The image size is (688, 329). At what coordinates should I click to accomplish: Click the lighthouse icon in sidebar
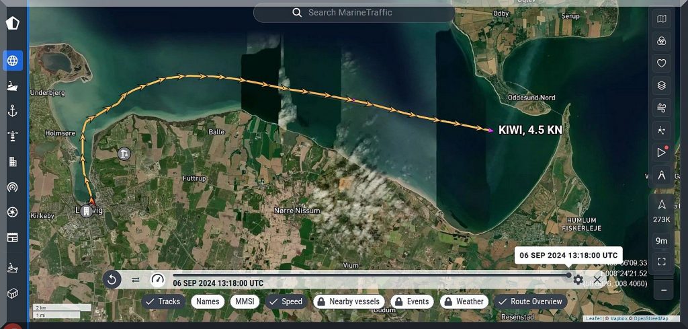[x=12, y=136]
